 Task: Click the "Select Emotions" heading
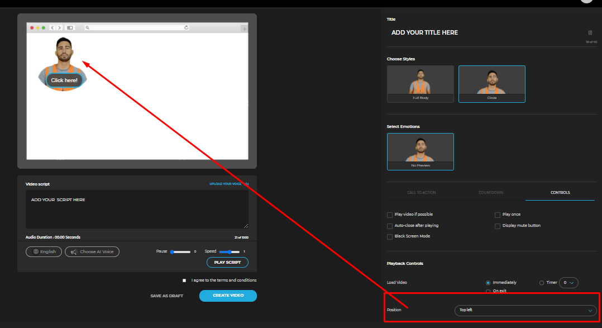403,127
